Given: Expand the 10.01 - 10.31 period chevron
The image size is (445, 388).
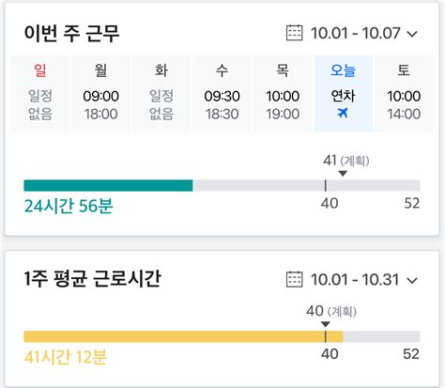Looking at the screenshot, I should (x=412, y=280).
